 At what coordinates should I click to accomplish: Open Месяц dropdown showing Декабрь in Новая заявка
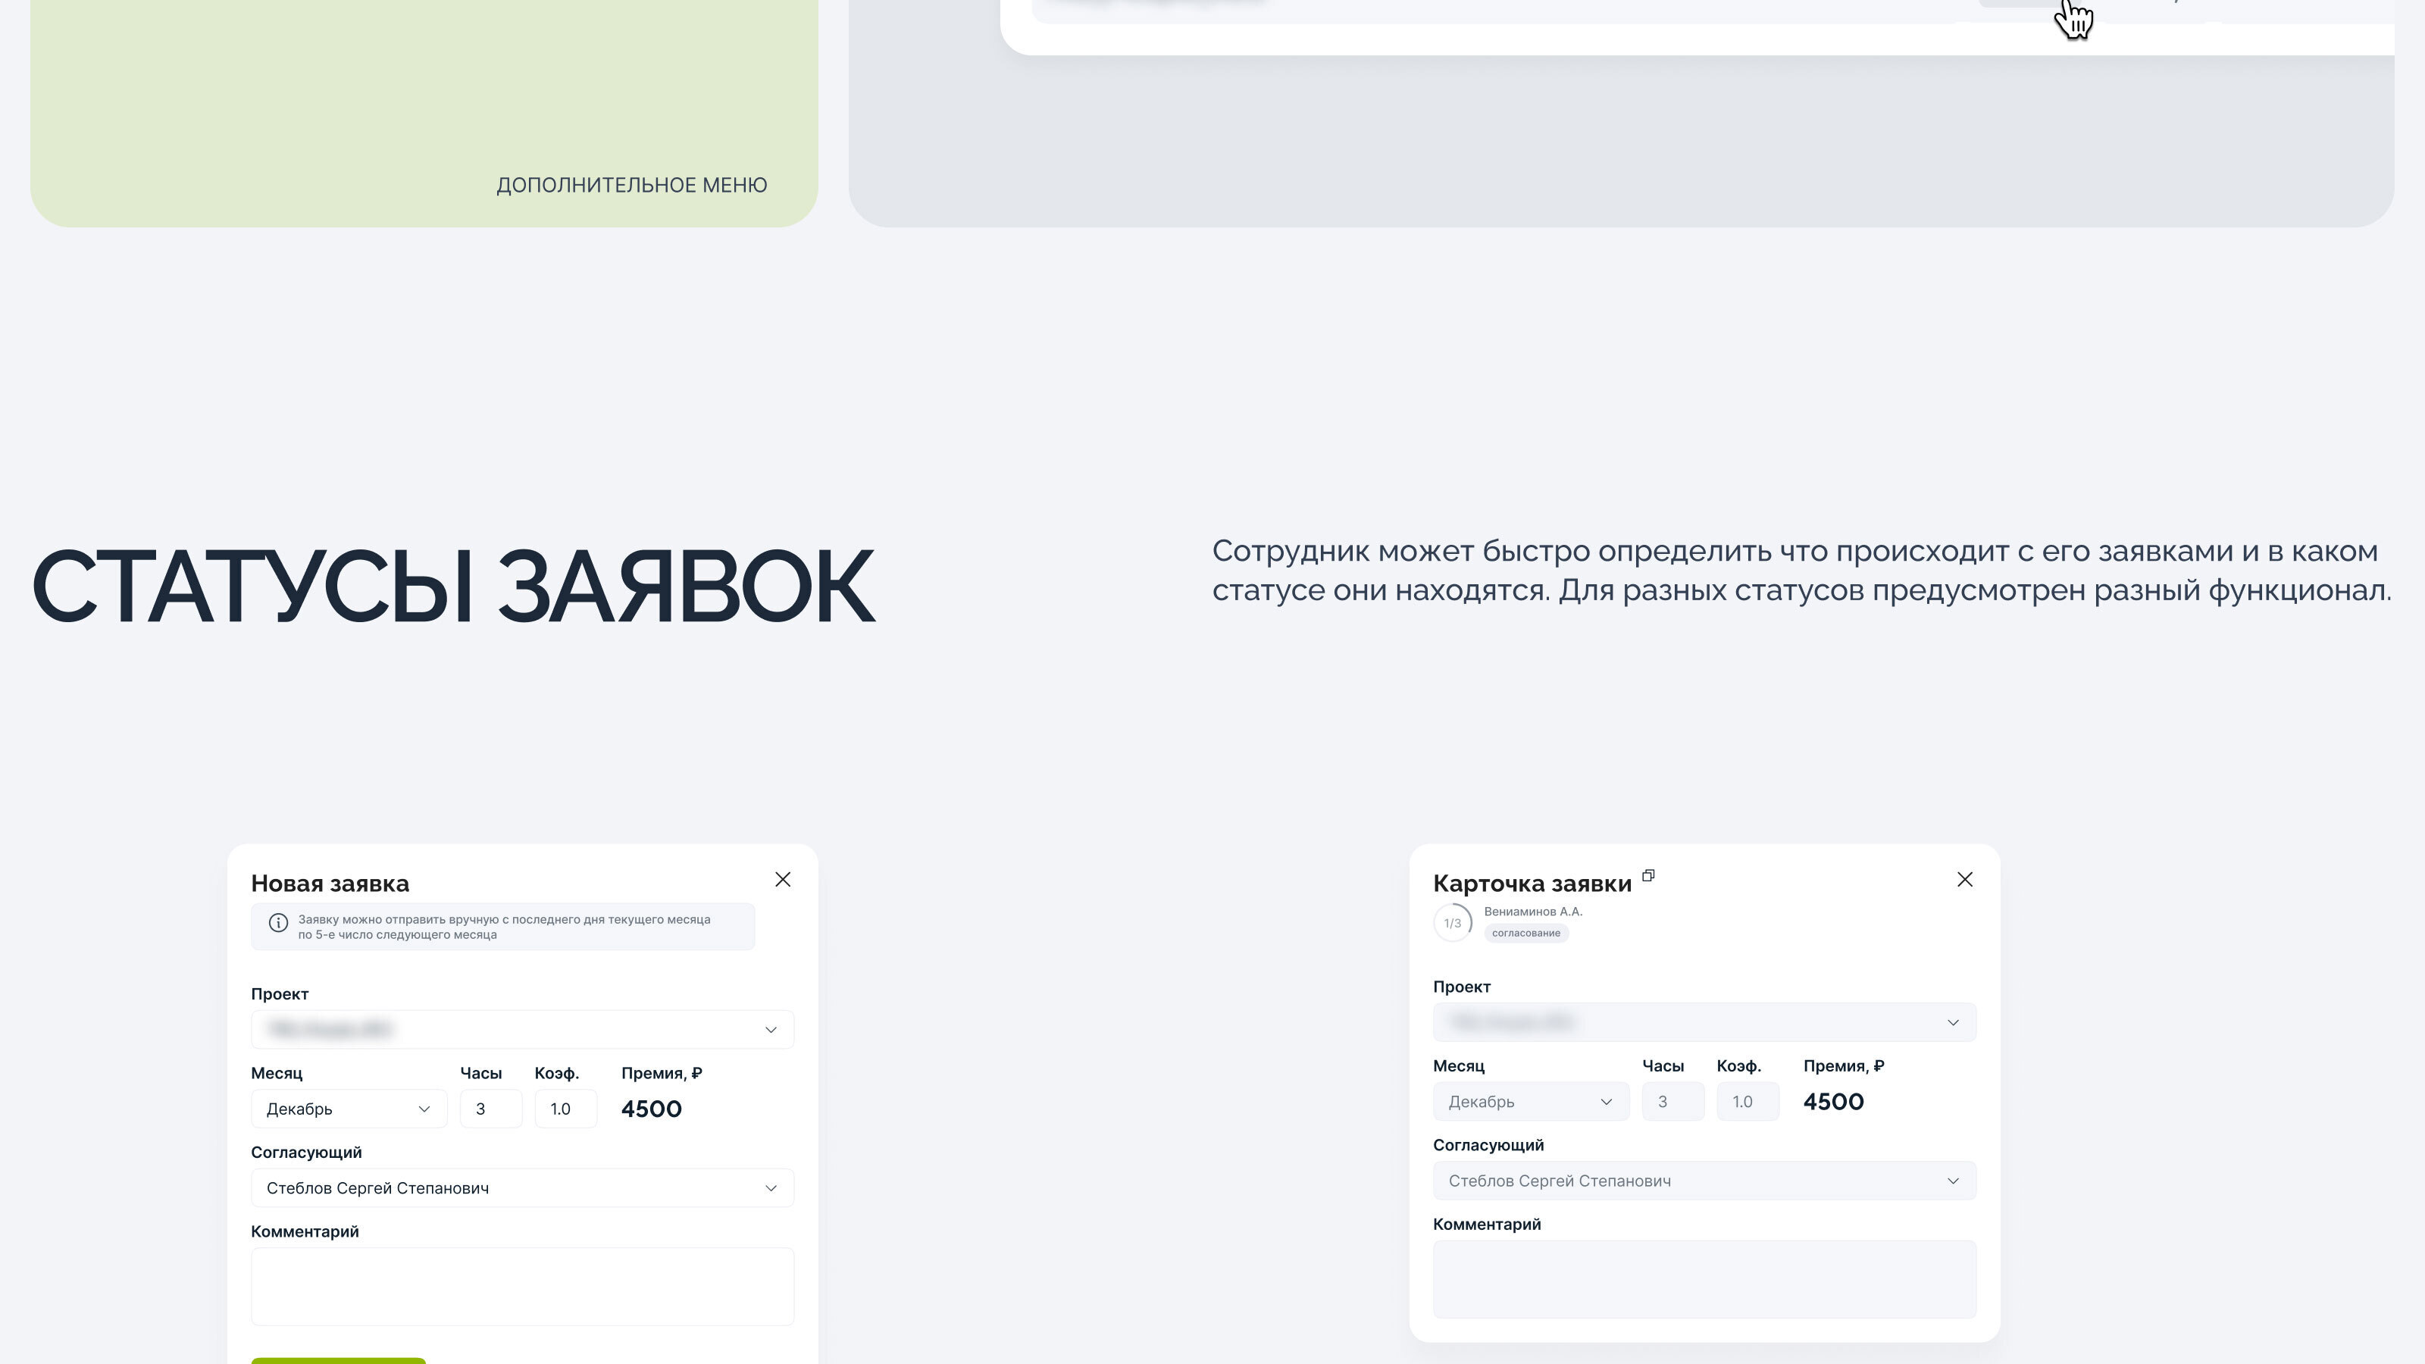pyautogui.click(x=349, y=1109)
